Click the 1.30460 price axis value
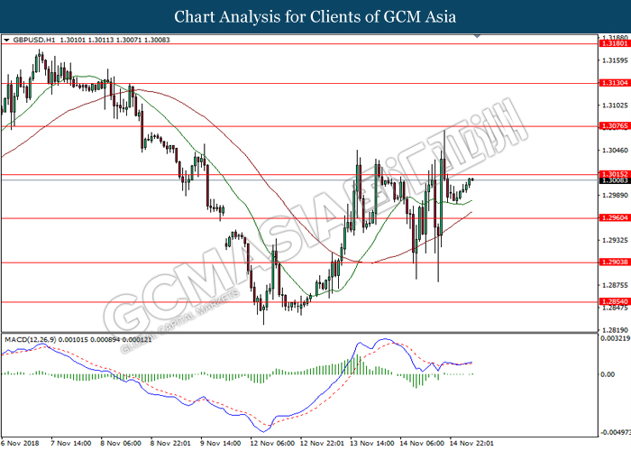631x451 pixels. pos(615,151)
